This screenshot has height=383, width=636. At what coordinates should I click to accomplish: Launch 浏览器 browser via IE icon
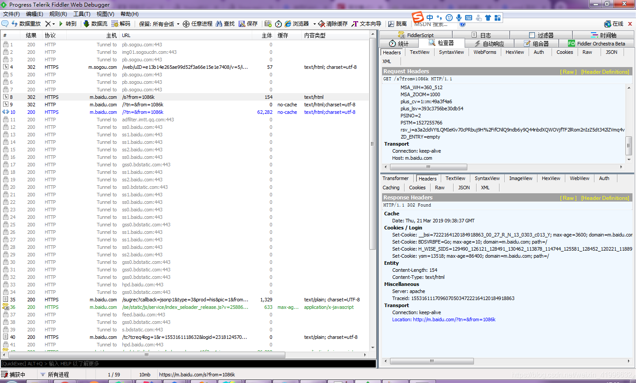pyautogui.click(x=297, y=24)
